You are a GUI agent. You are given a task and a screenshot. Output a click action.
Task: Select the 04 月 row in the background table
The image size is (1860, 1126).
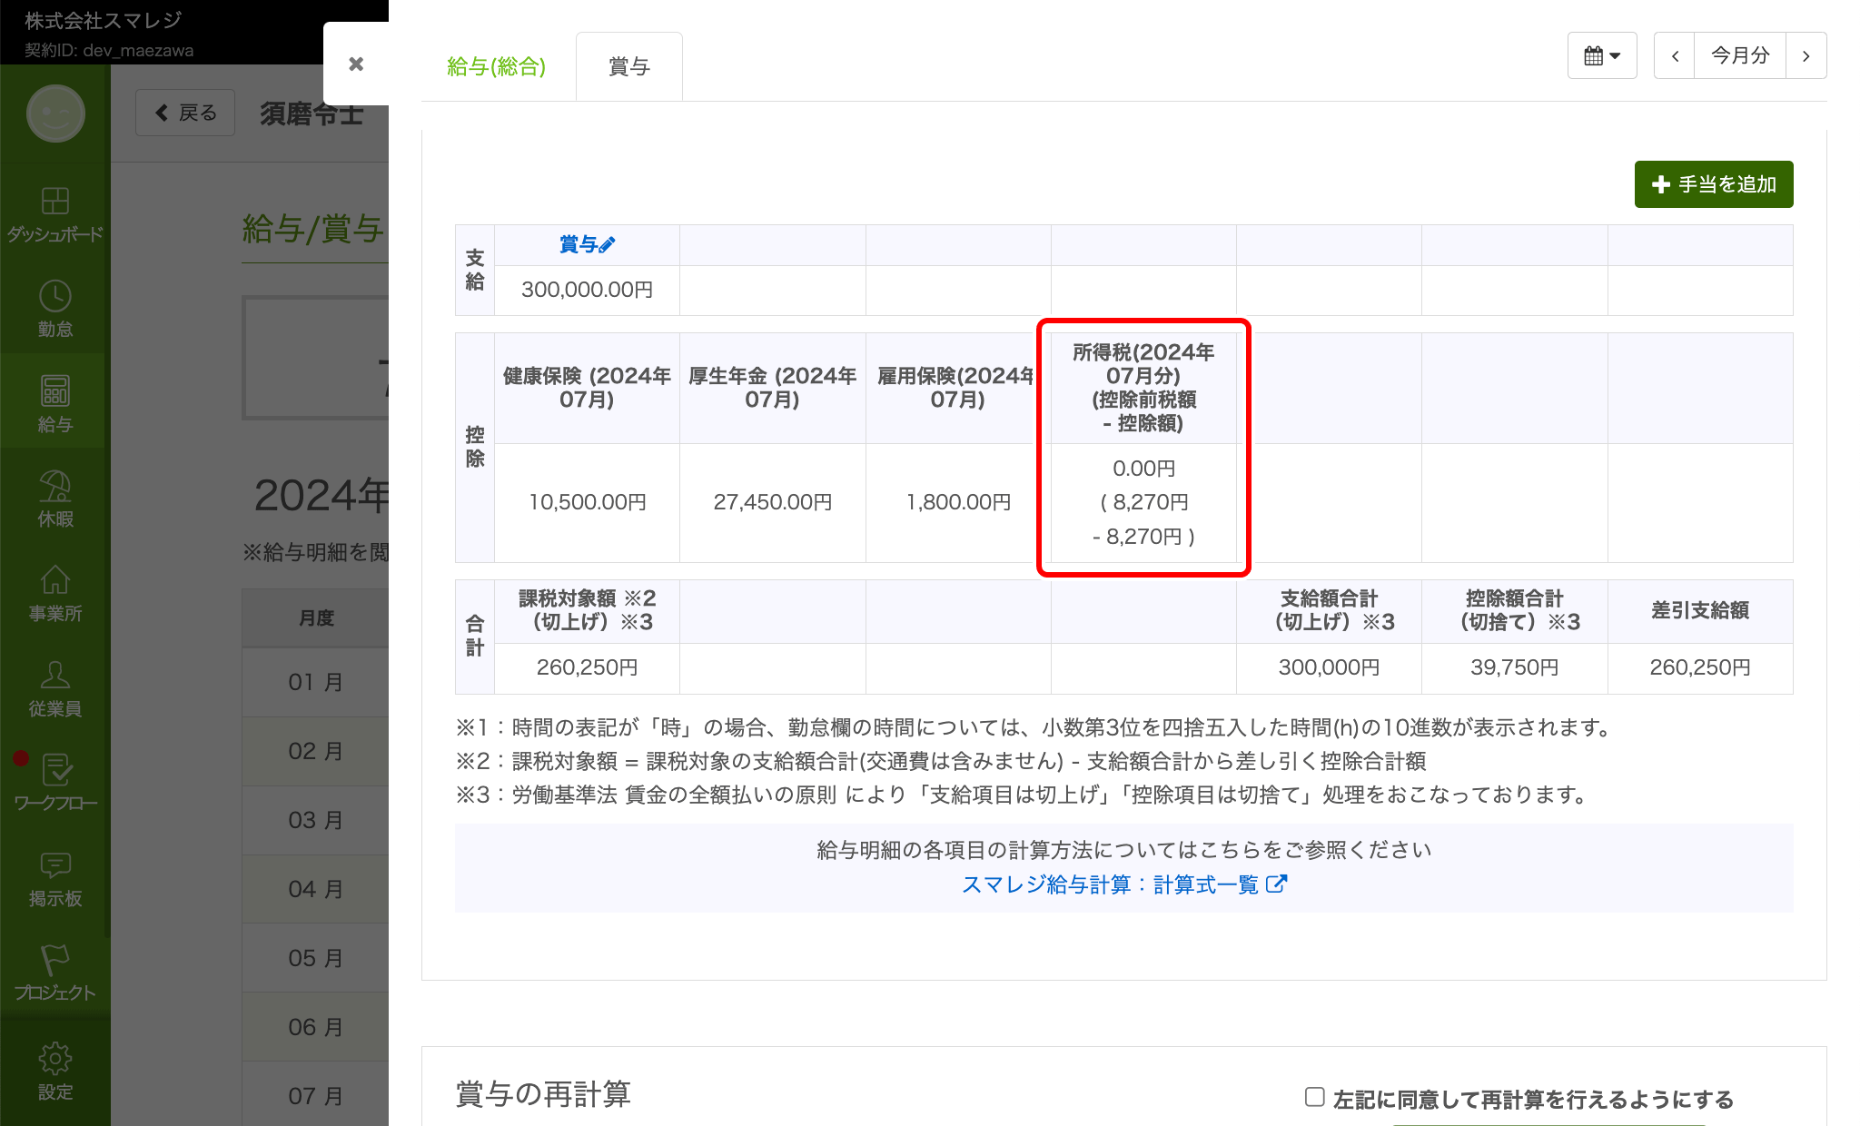[x=315, y=889]
